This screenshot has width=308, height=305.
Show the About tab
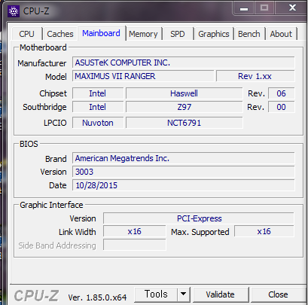click(x=281, y=34)
